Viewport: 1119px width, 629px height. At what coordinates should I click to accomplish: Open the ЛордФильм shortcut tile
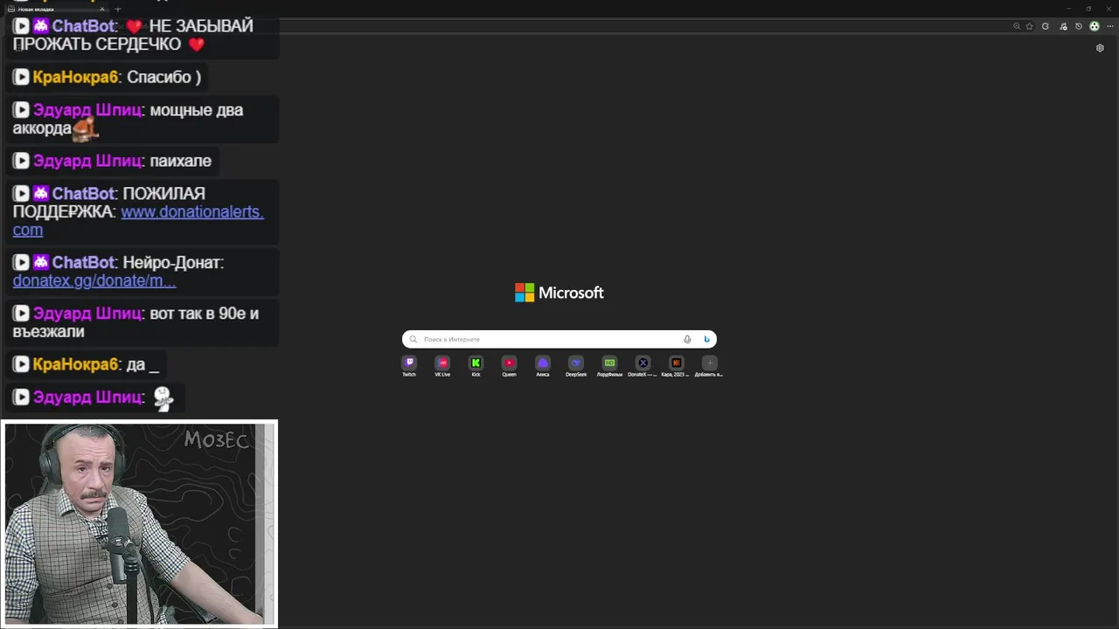point(609,365)
